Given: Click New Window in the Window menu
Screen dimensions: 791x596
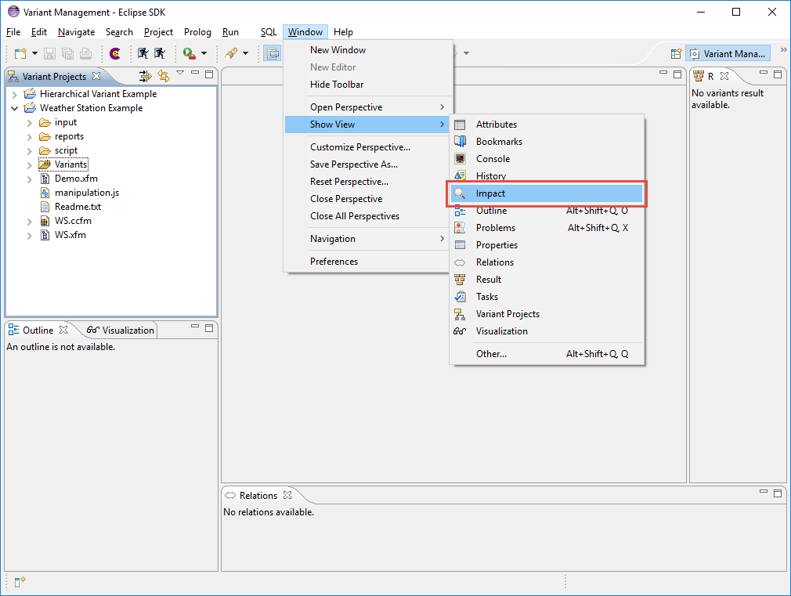Looking at the screenshot, I should click(368, 50).
